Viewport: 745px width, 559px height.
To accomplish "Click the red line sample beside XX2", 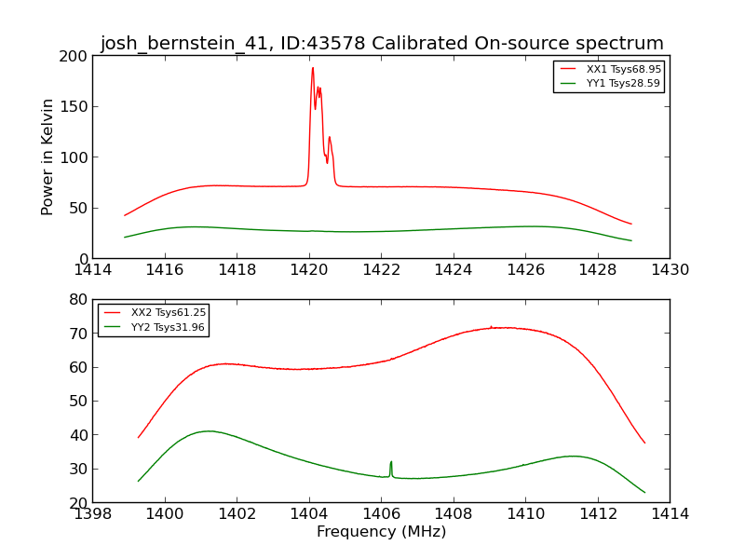I will point(114,313).
